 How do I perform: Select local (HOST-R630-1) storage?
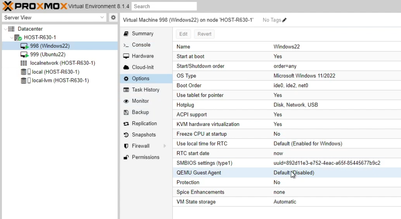tap(60, 72)
